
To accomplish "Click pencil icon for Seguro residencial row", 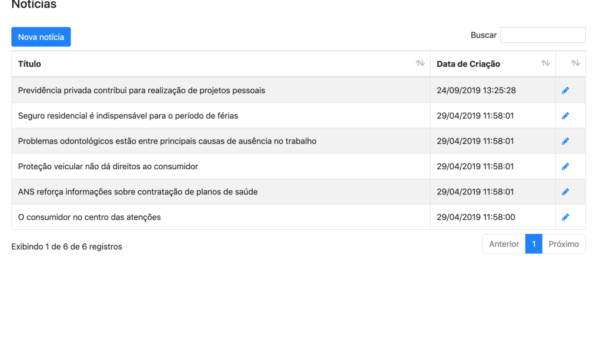I will [565, 116].
